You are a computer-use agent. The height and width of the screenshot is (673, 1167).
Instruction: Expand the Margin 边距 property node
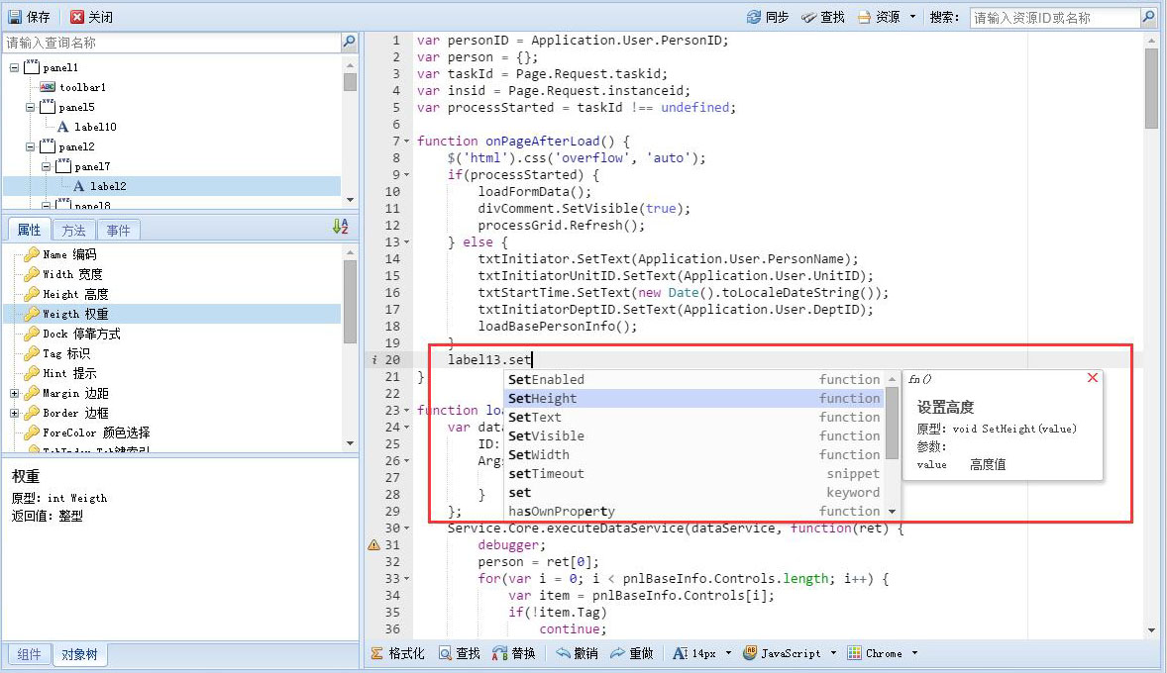[x=14, y=393]
